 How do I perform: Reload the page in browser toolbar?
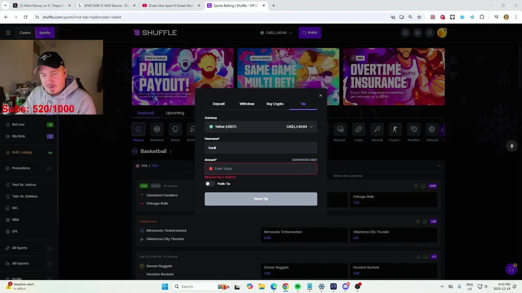[x=25, y=17]
